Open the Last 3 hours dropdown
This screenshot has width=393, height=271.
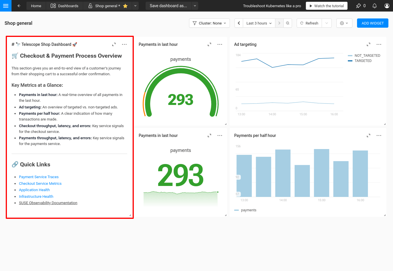point(259,23)
